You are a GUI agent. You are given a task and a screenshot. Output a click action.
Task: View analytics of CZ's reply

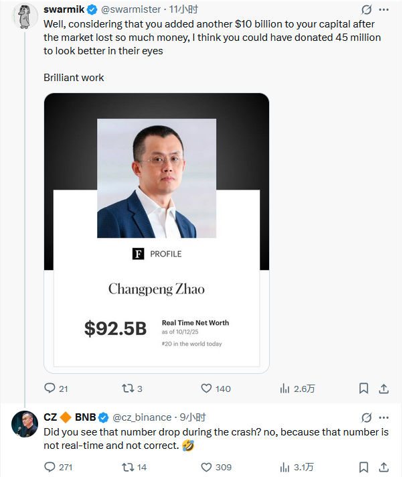(x=285, y=467)
